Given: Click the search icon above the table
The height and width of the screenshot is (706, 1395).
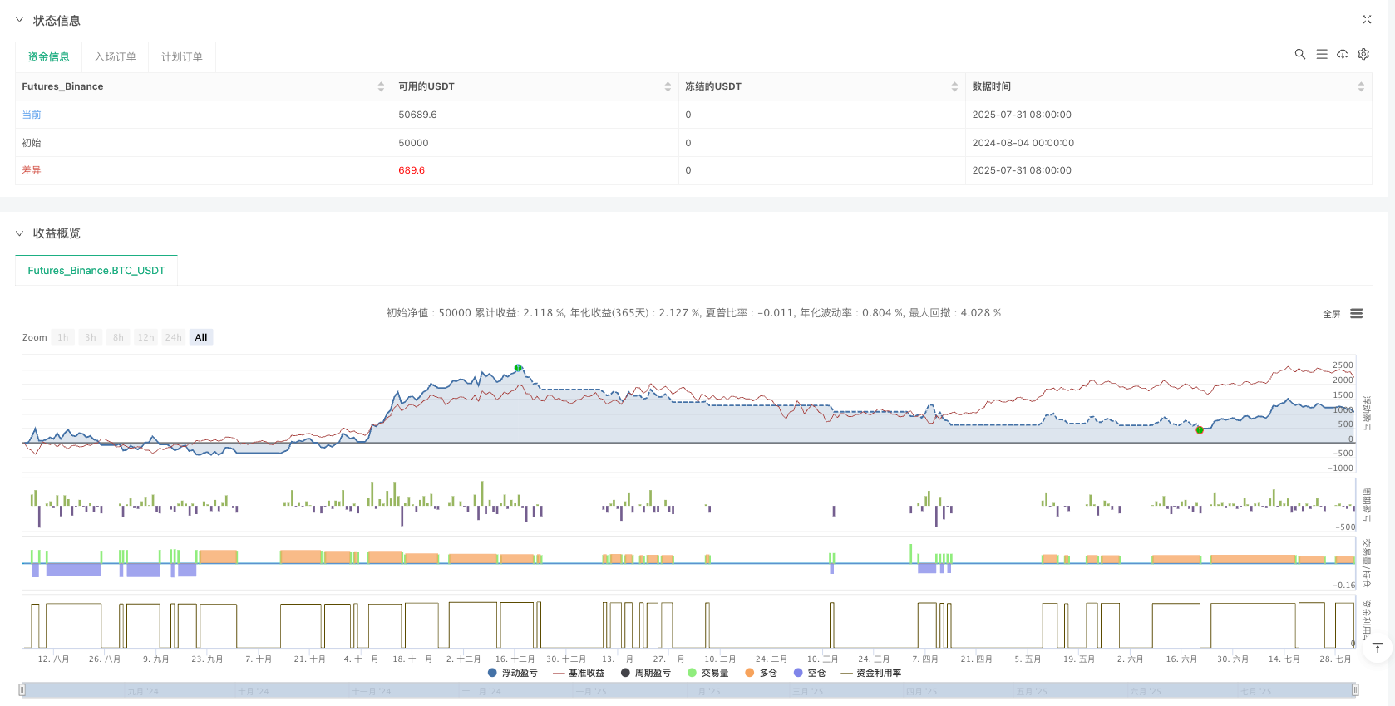Looking at the screenshot, I should [1299, 54].
